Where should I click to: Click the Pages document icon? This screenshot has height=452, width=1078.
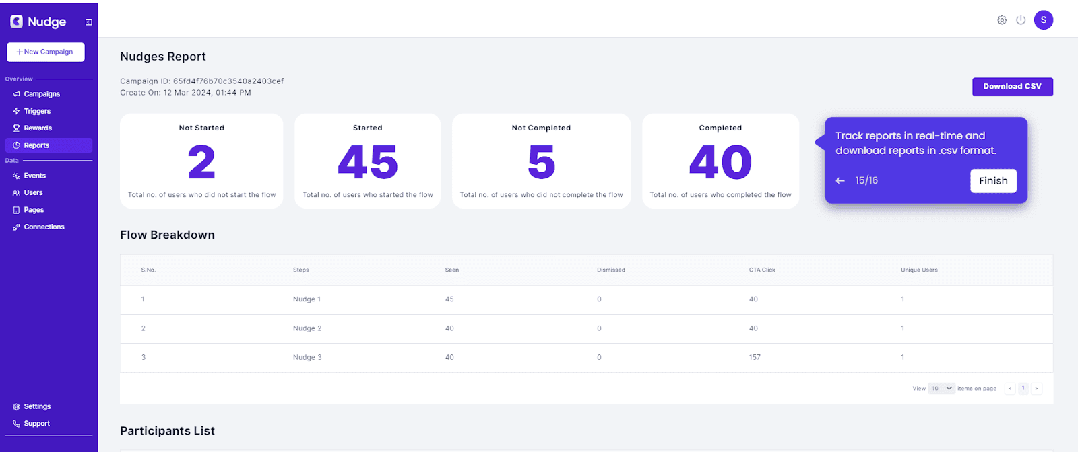(16, 210)
